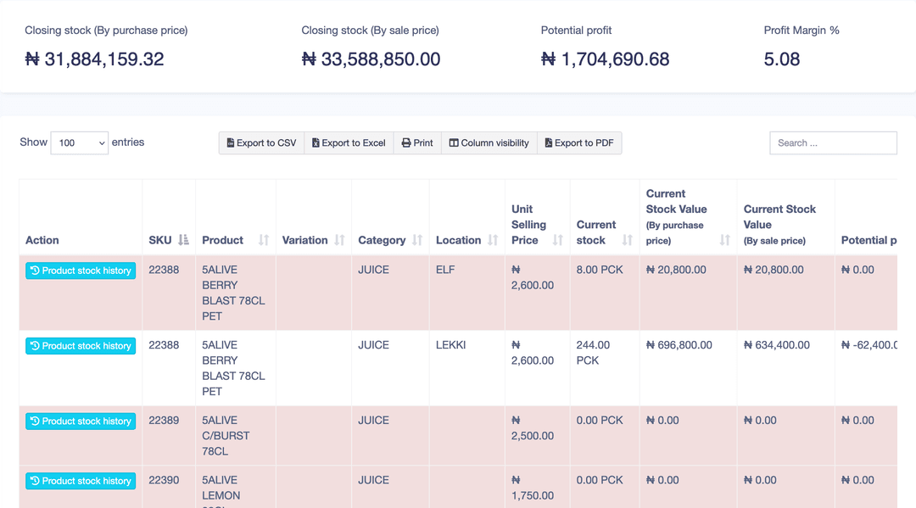
Task: Sort by Current Stock Value purchase price icon
Action: click(x=725, y=240)
